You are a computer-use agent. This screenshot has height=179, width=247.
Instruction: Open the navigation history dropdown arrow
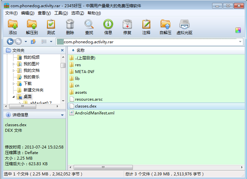tap(26, 42)
